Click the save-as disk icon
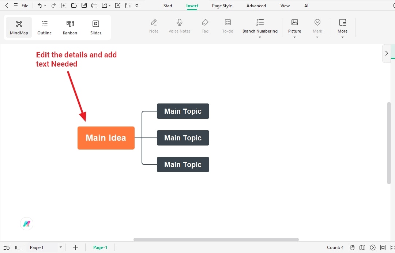 coord(128,5)
